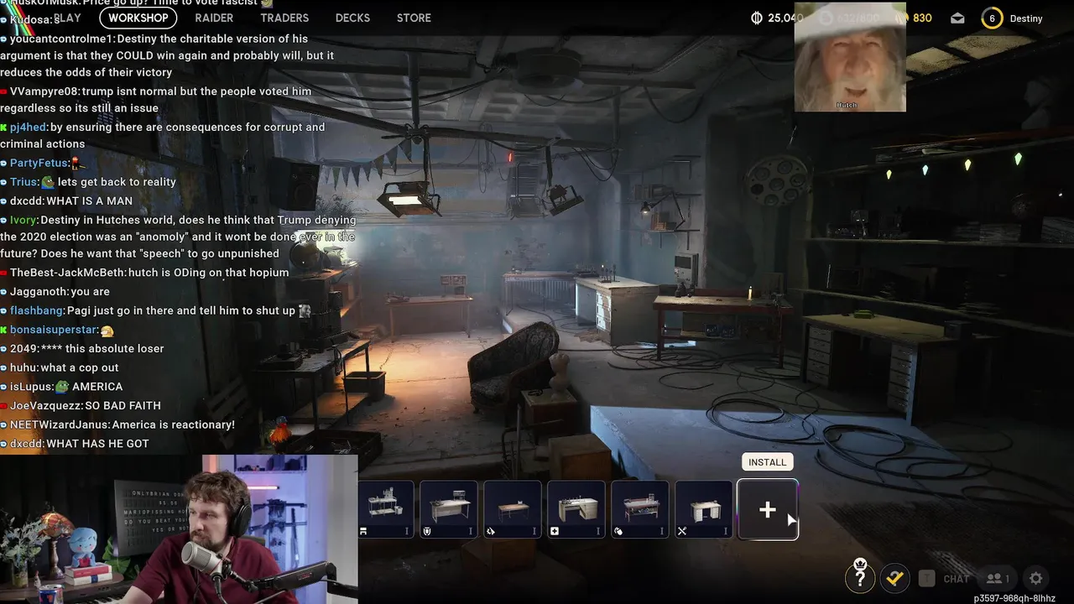The image size is (1074, 604).
Task: Open the mail envelope inbox icon
Action: click(957, 18)
